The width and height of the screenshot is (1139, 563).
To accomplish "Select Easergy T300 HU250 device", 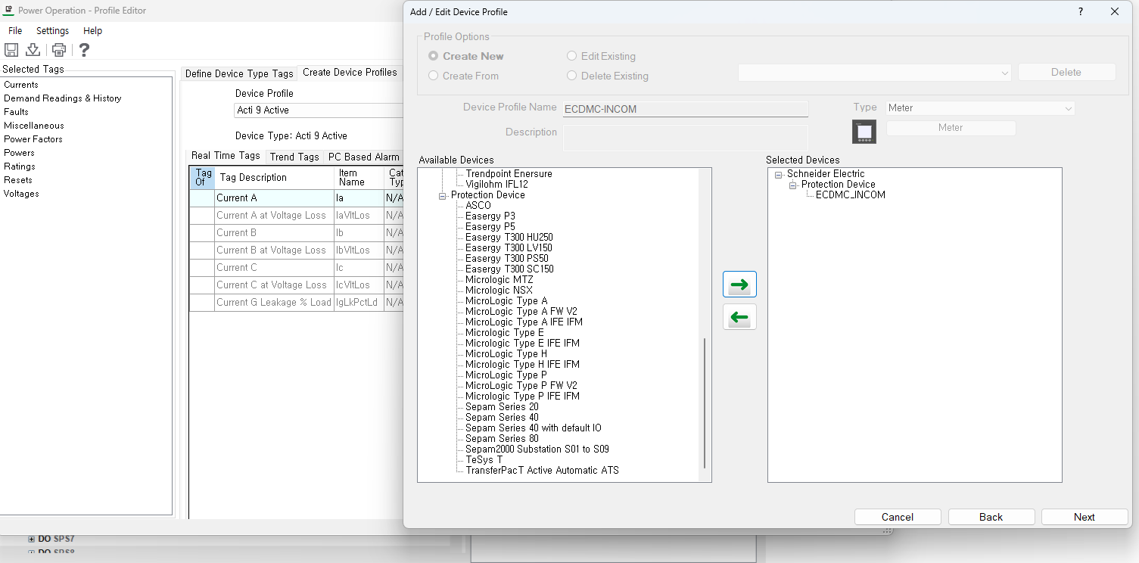I will [509, 238].
